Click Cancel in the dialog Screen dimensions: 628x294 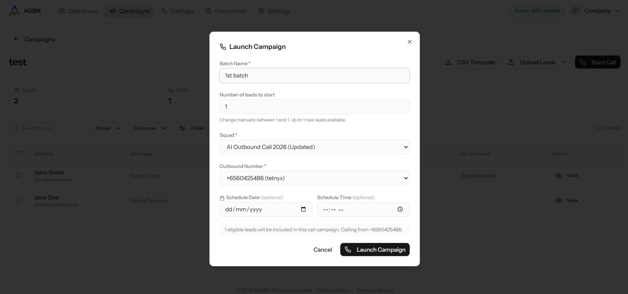click(323, 250)
